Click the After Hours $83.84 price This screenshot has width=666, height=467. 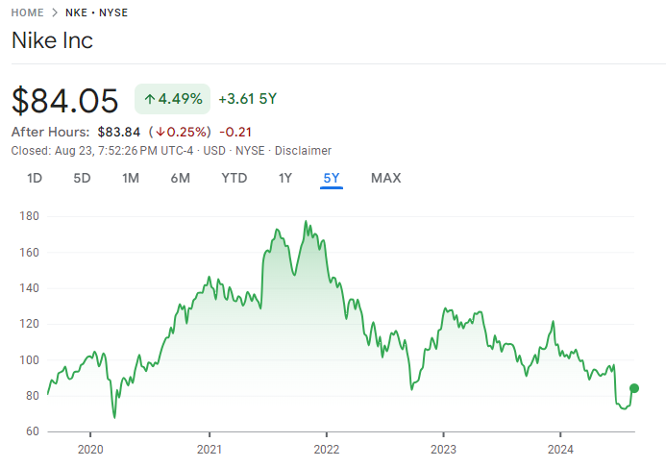119,132
